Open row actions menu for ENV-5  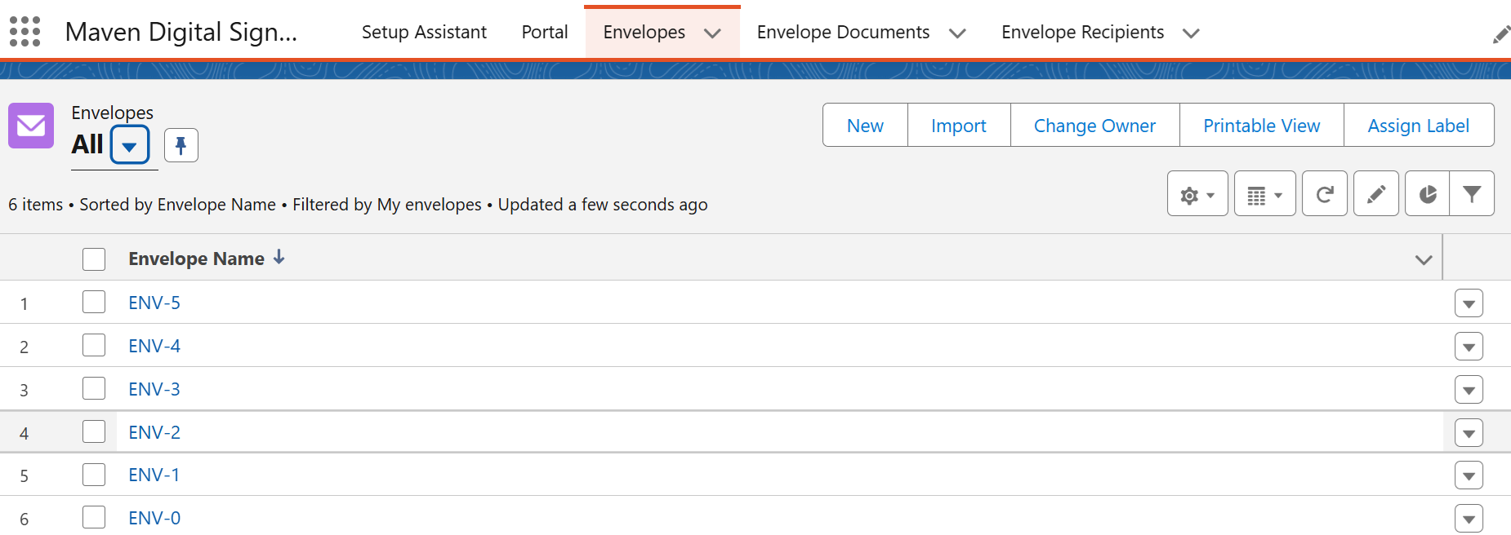(x=1469, y=303)
